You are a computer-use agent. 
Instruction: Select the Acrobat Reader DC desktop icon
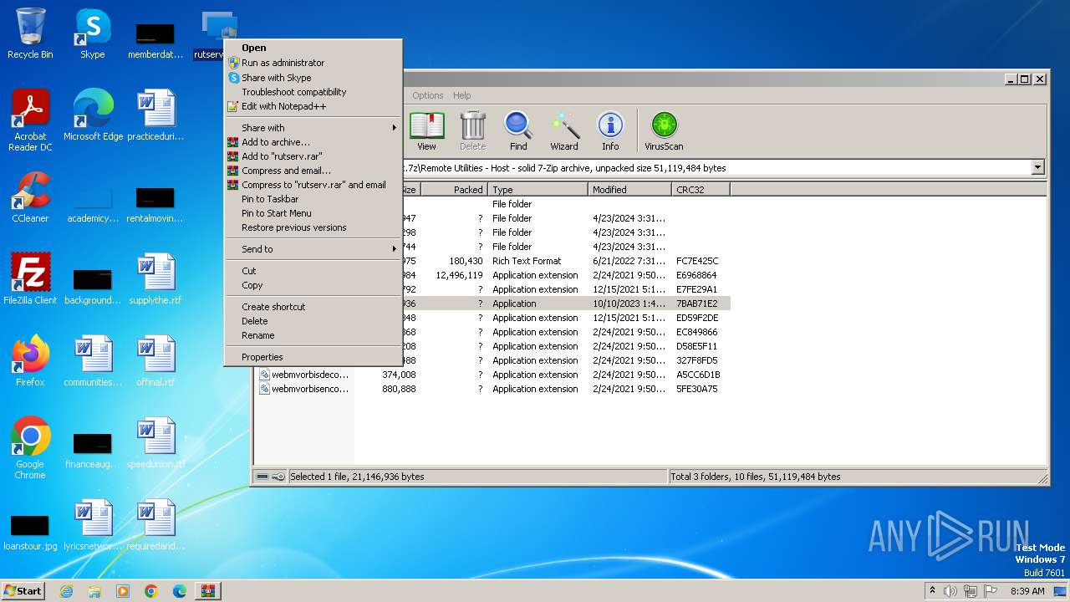(30, 120)
